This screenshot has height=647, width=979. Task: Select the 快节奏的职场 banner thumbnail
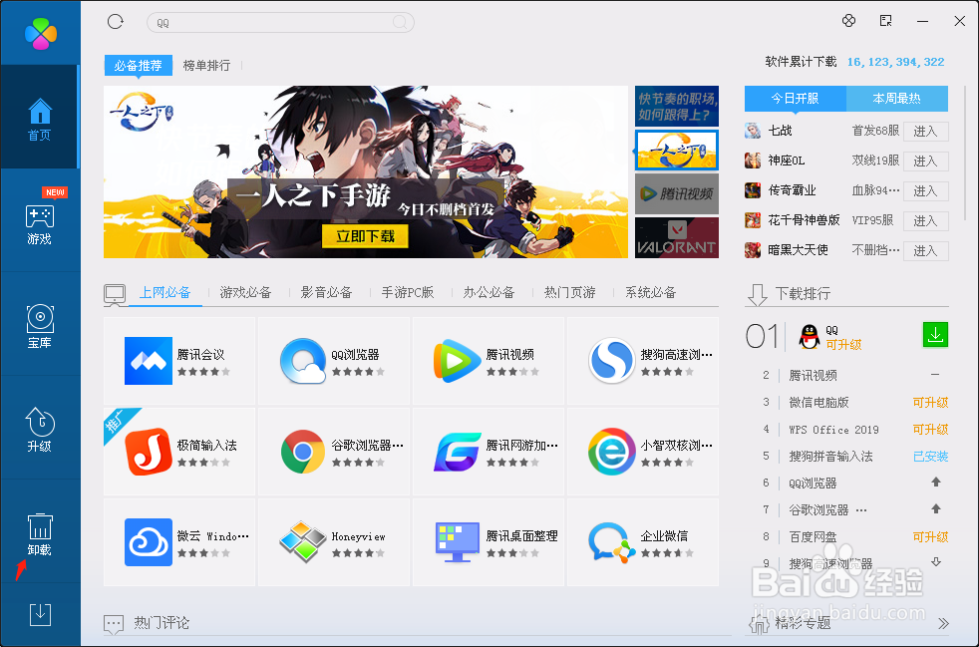[677, 106]
